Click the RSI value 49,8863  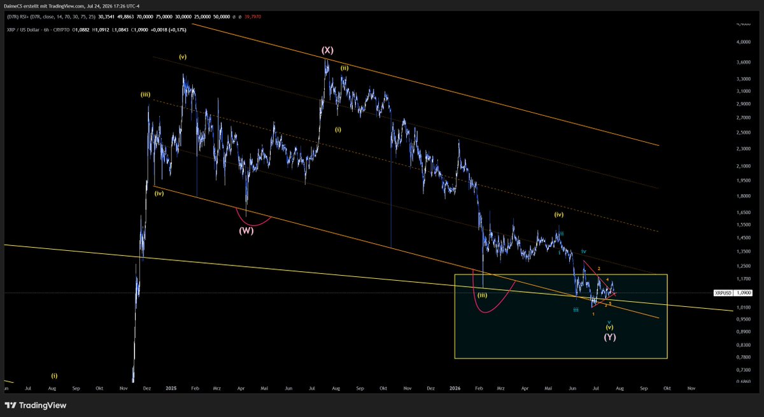(125, 17)
